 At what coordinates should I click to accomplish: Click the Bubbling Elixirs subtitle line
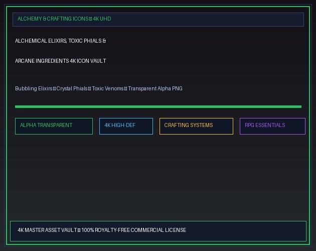(99, 88)
